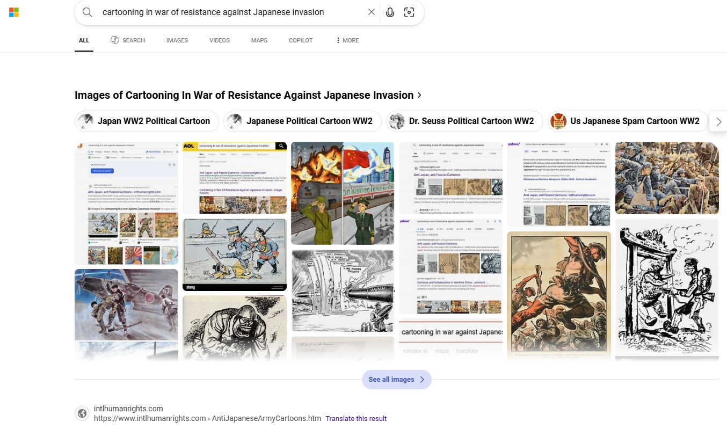The image size is (727, 429).
Task: Click the 'intlhumanrights.com' site name
Action: 128,409
